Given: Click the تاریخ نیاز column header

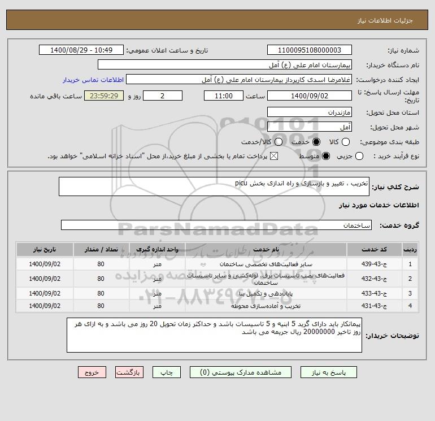Looking at the screenshot, I should click(x=45, y=249).
